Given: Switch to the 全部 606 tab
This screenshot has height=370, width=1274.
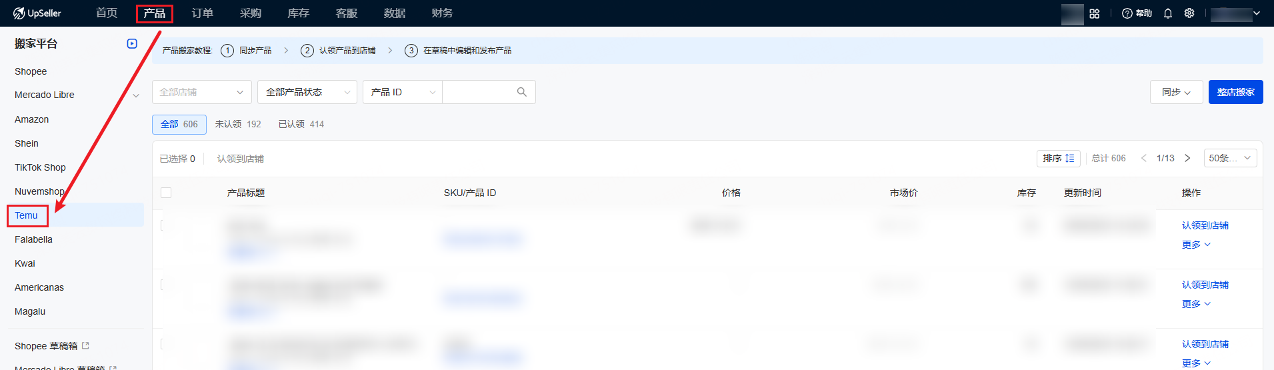Looking at the screenshot, I should pyautogui.click(x=179, y=124).
